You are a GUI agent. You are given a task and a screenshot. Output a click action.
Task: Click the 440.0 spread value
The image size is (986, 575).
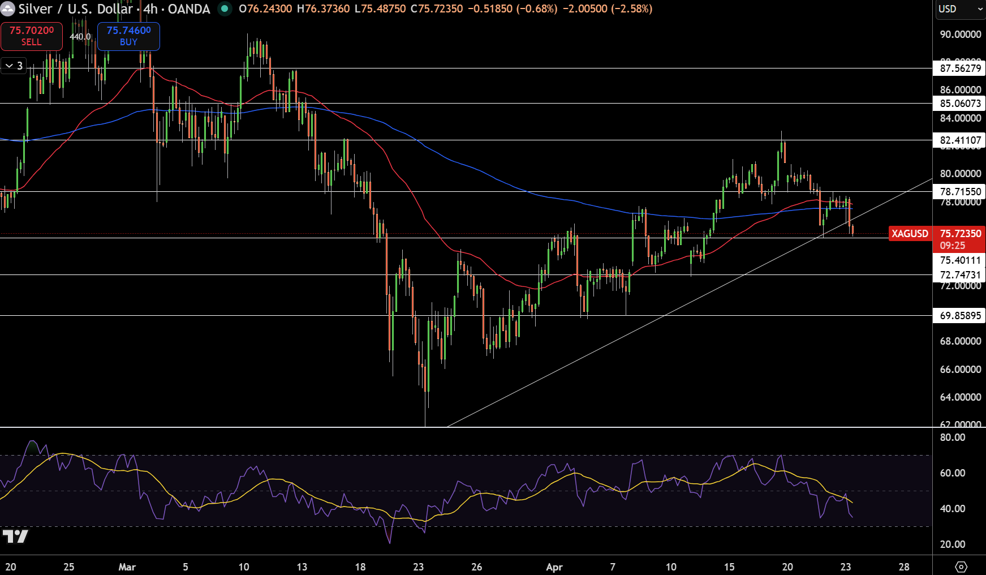pyautogui.click(x=80, y=37)
